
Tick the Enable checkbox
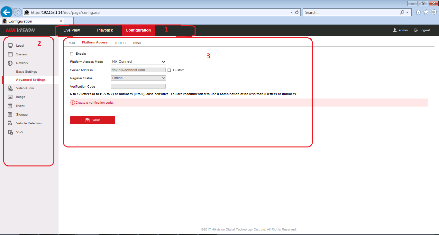(x=72, y=54)
